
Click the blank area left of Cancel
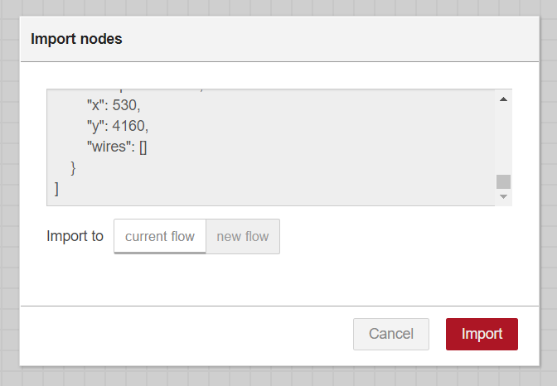pyautogui.click(x=186, y=334)
